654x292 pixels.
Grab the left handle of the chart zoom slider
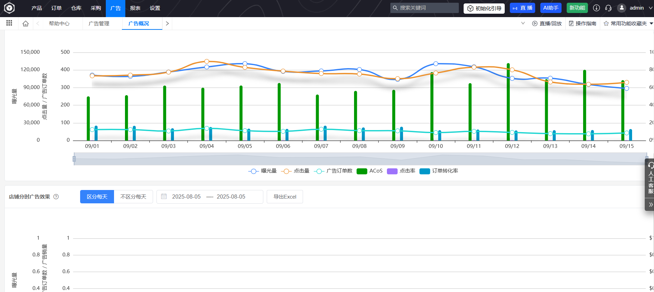coord(74,159)
